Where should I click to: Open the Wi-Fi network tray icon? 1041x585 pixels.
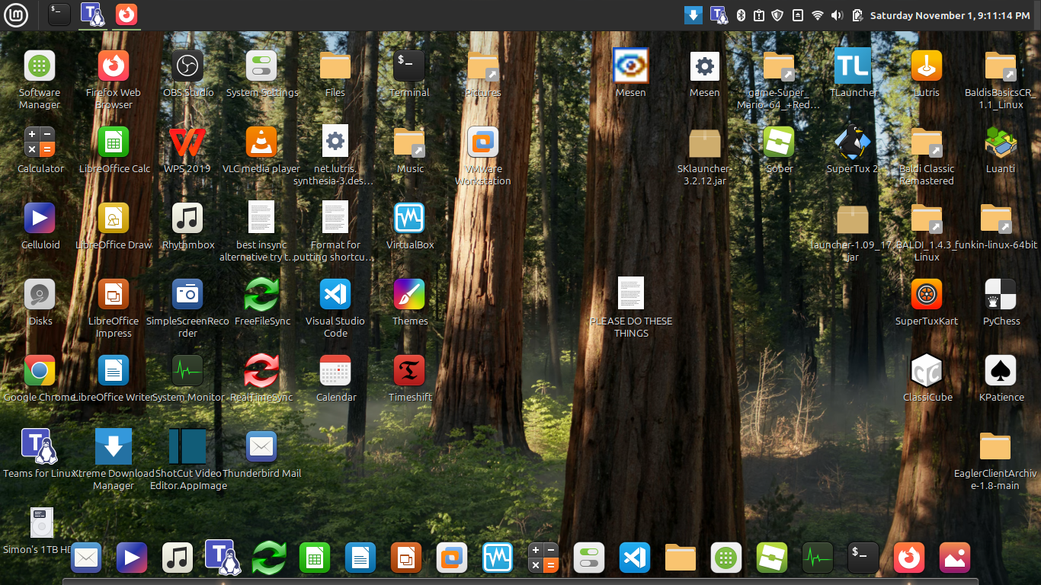click(818, 15)
